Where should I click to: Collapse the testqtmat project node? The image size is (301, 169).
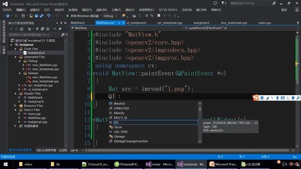tap(11, 45)
